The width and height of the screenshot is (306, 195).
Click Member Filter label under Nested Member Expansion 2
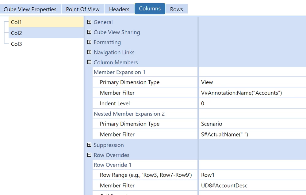click(x=117, y=134)
